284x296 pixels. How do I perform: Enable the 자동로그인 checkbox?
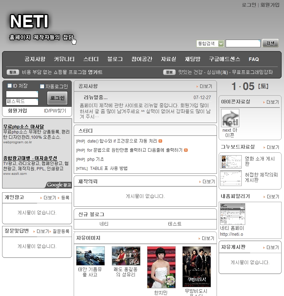[42, 86]
